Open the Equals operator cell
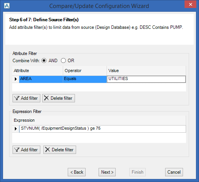Image resolution: width=199 pixels, height=182 pixels. coord(85,79)
